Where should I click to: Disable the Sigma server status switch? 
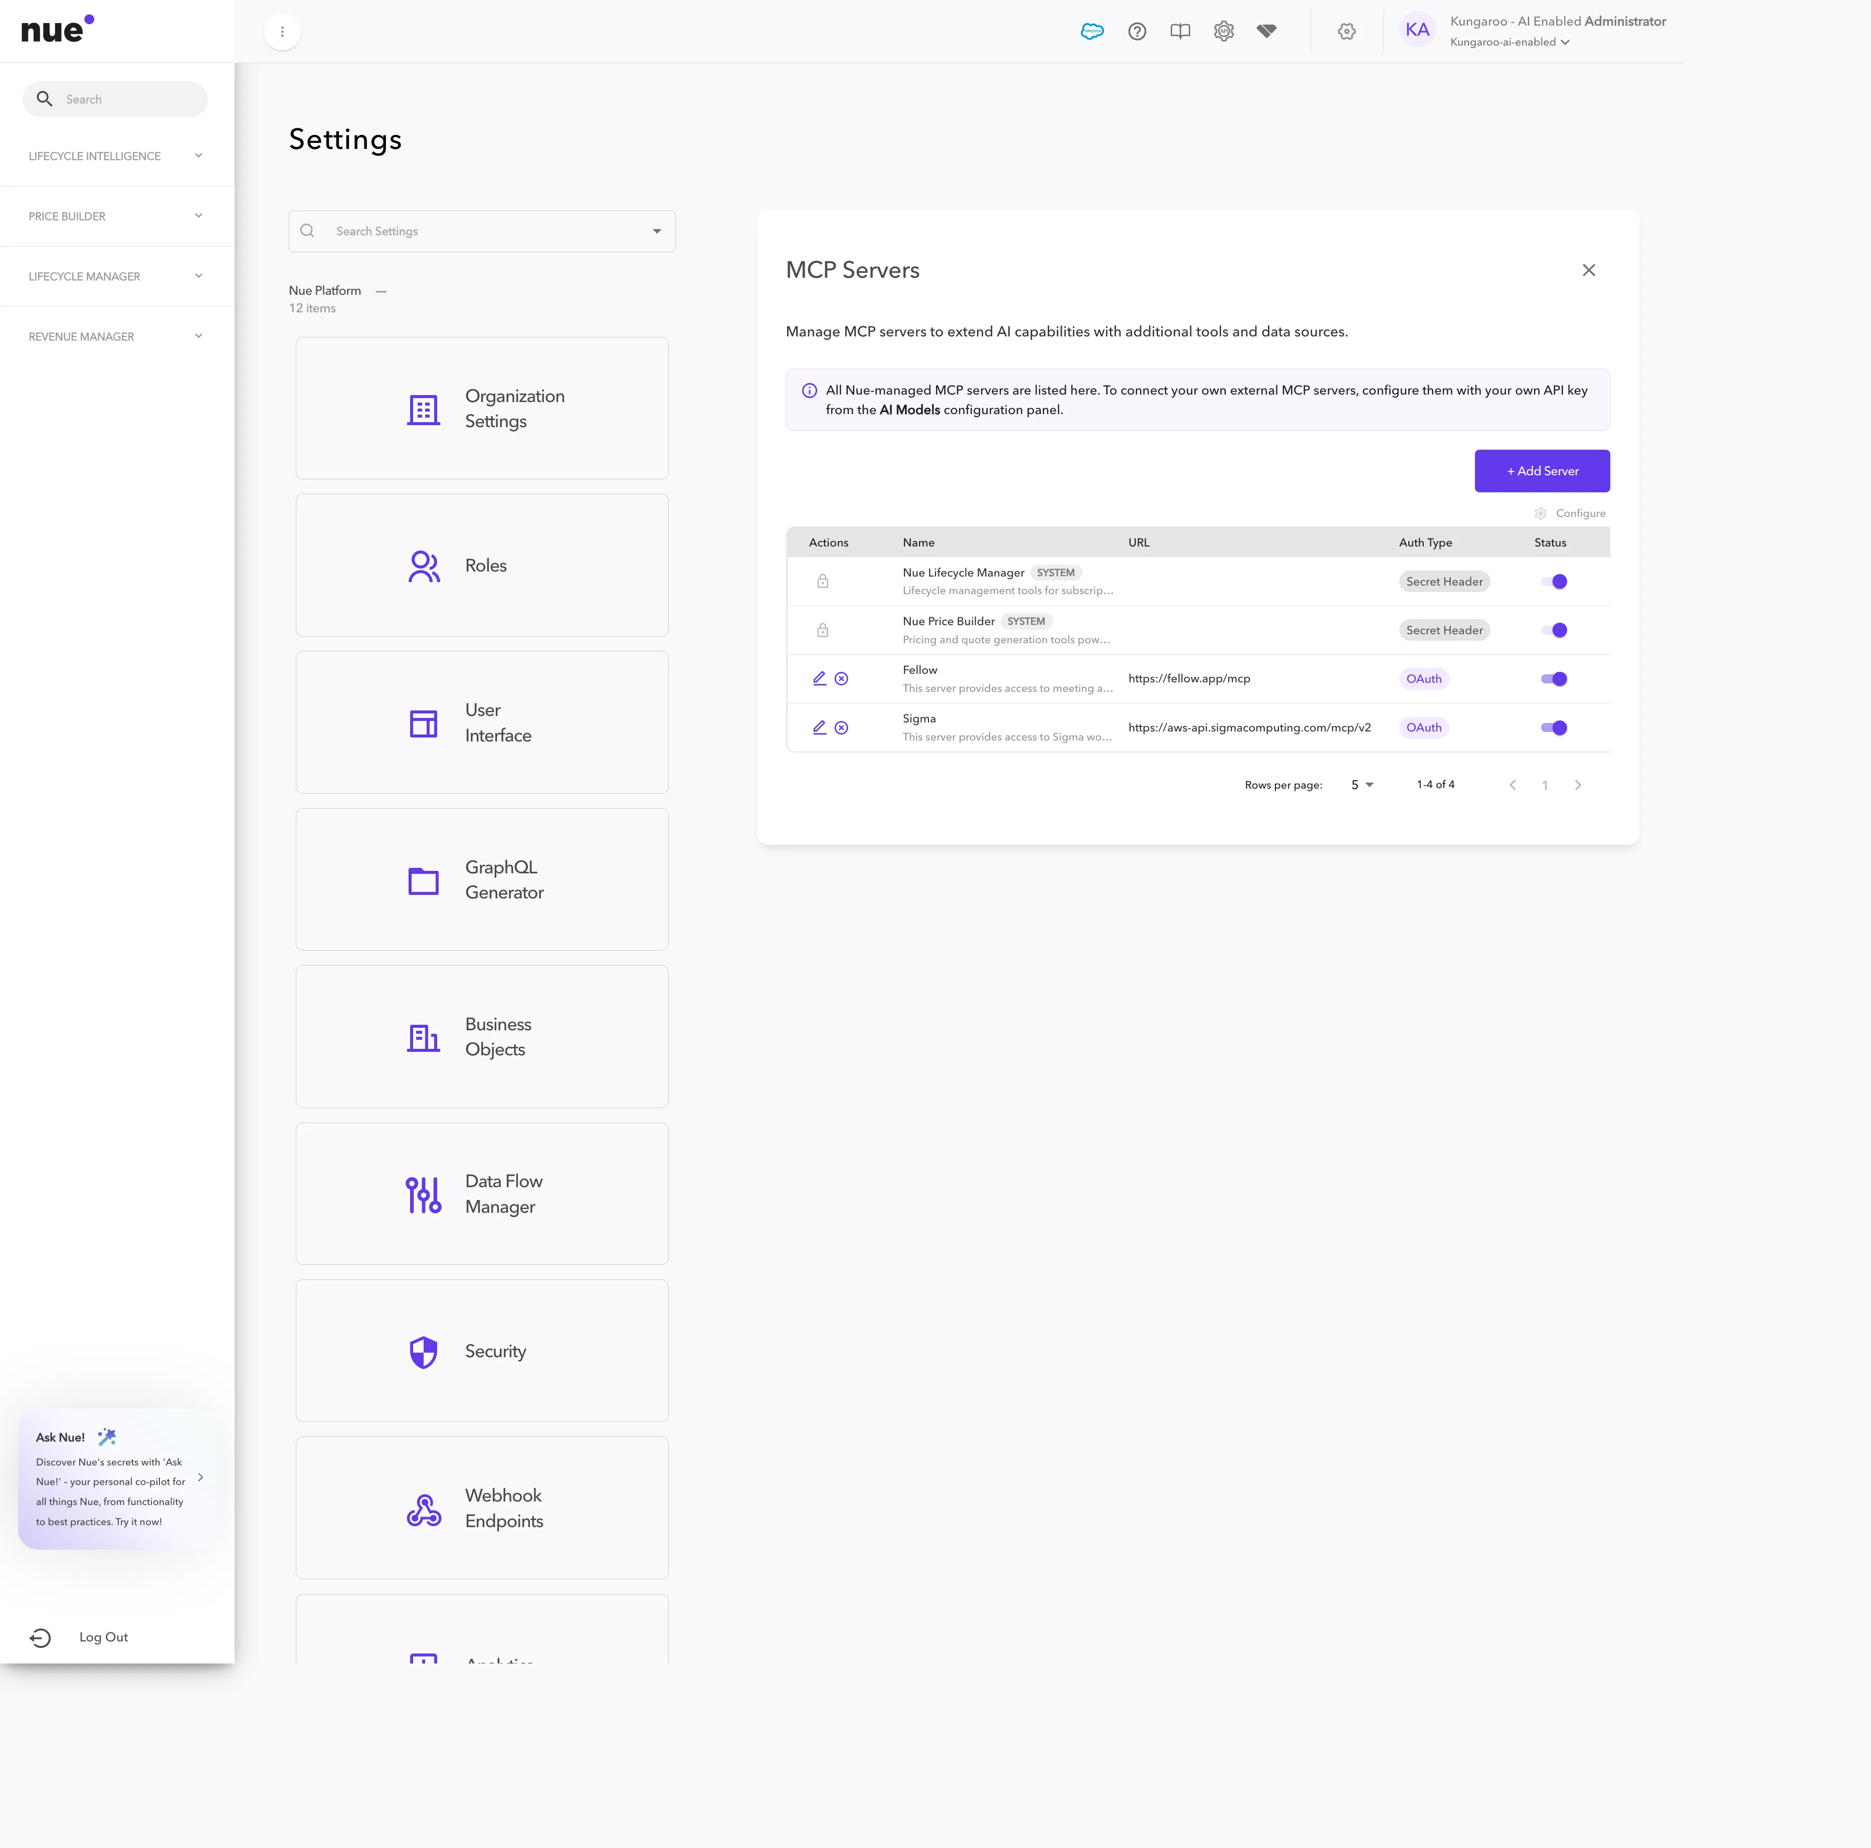pos(1553,727)
